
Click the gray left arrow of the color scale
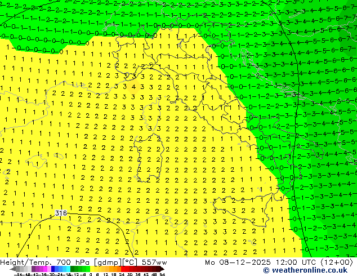click(12, 269)
